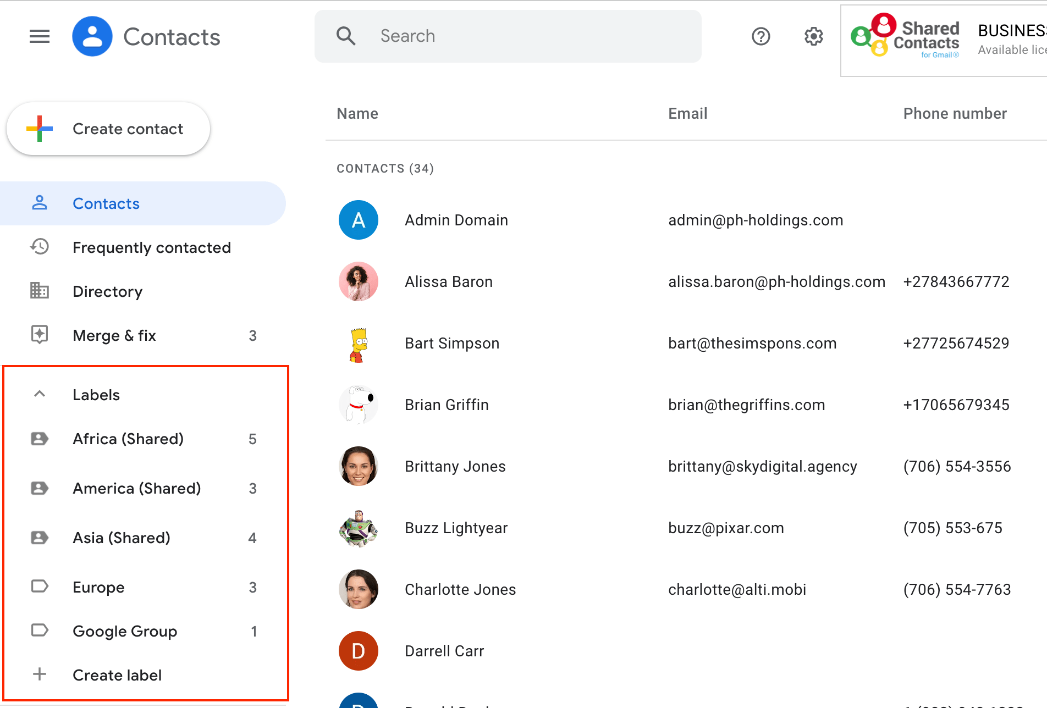
Task: Open the America (Shared) label
Action: click(x=143, y=488)
